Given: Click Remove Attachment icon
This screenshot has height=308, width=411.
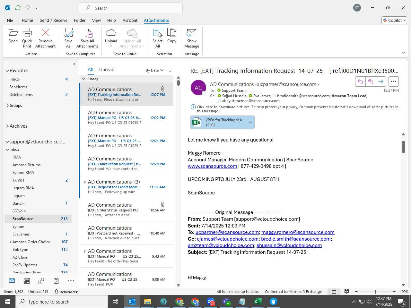Looking at the screenshot, I should (45, 38).
